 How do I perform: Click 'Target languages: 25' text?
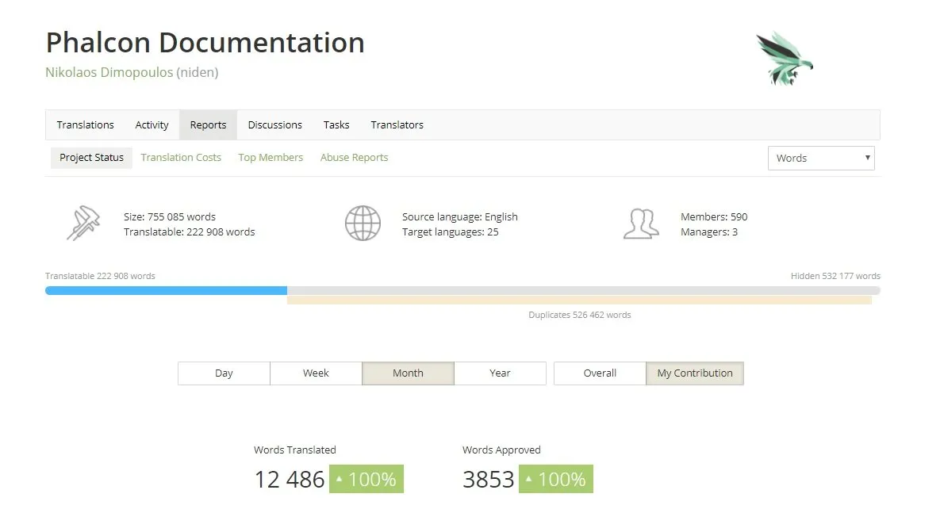pyautogui.click(x=451, y=232)
